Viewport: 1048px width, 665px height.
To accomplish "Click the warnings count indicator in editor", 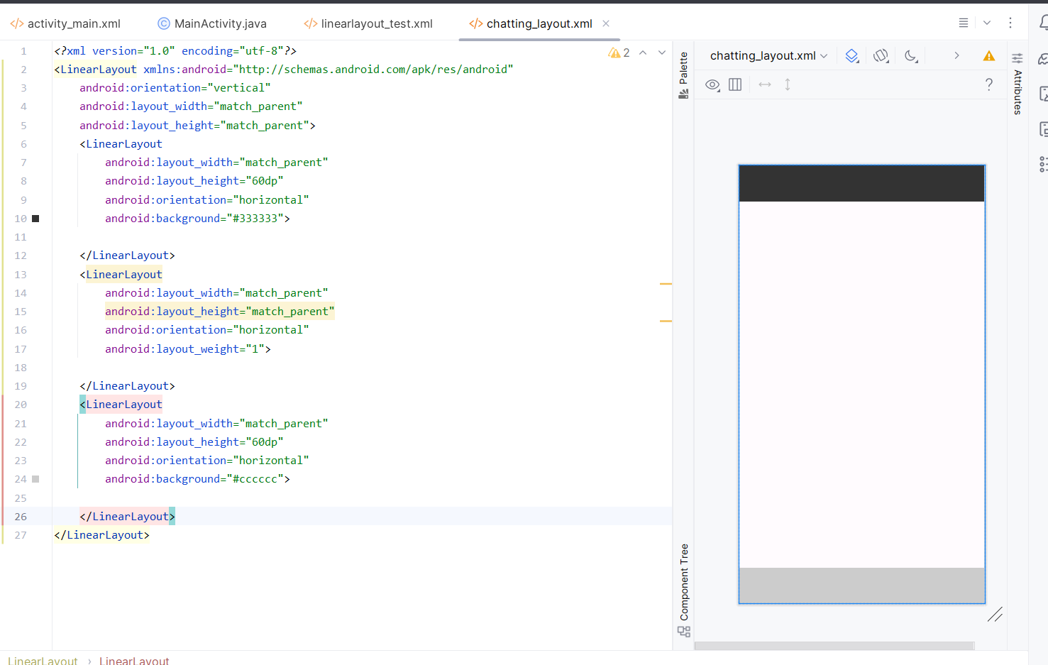I will coord(619,53).
